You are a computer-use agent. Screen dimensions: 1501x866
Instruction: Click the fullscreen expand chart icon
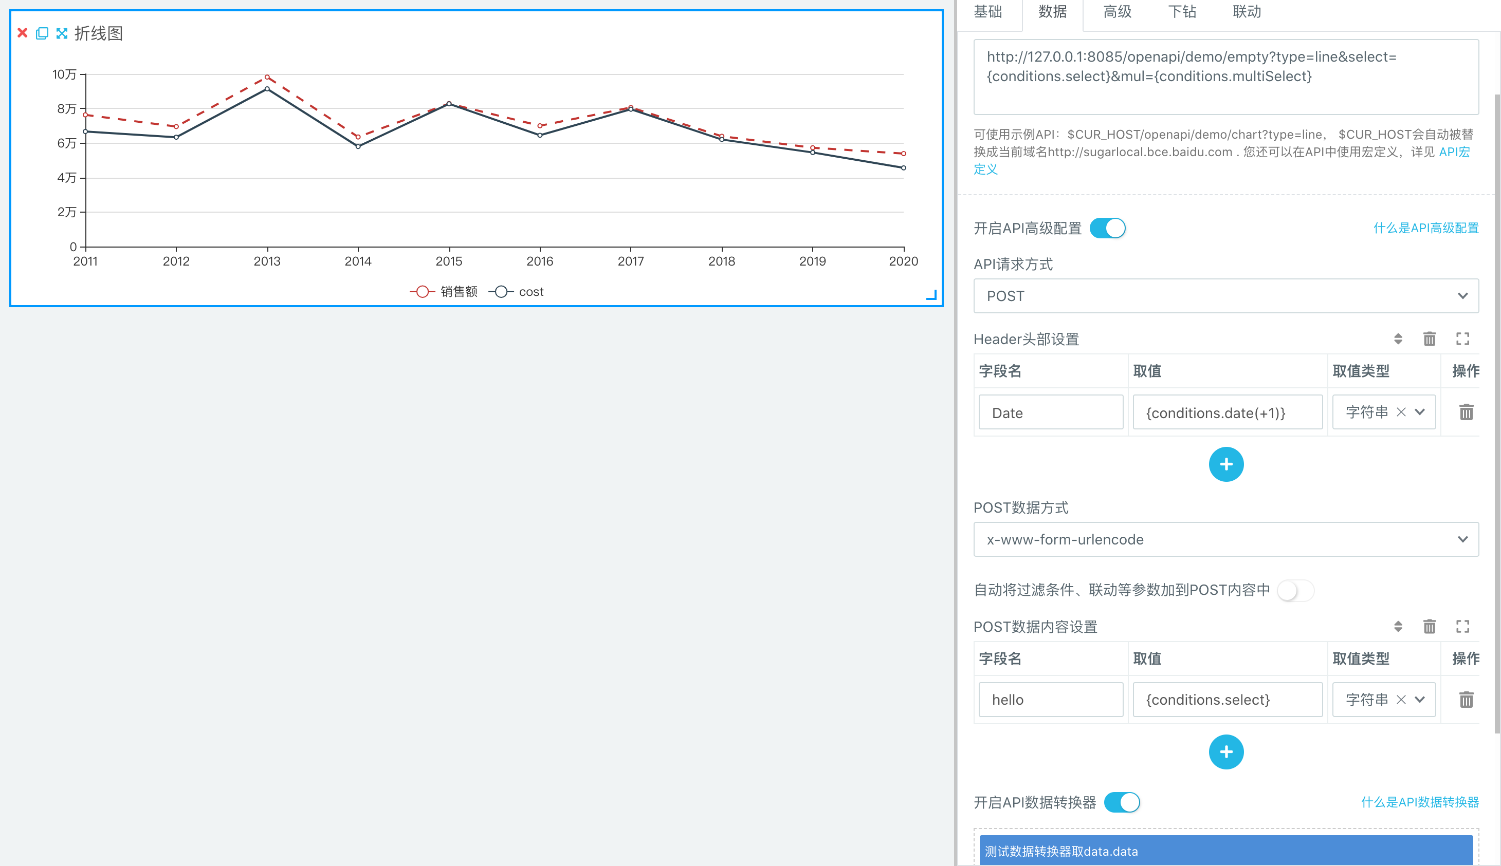62,33
